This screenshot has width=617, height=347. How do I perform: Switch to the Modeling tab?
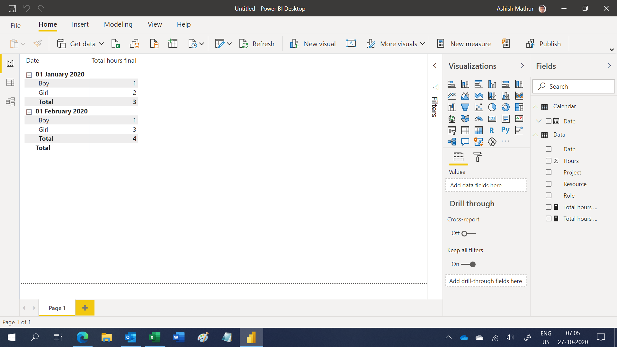(118, 24)
